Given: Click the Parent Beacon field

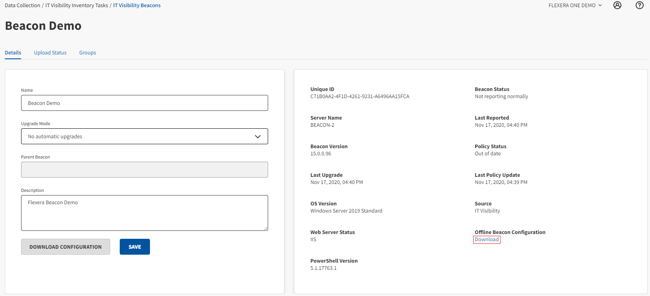Looking at the screenshot, I should point(144,170).
